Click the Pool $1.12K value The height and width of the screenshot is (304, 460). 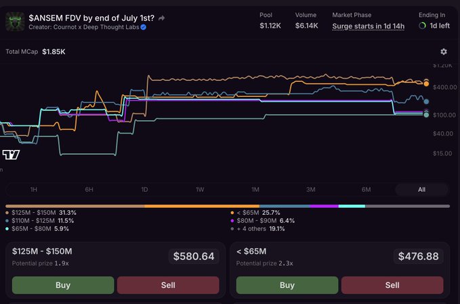tap(270, 26)
